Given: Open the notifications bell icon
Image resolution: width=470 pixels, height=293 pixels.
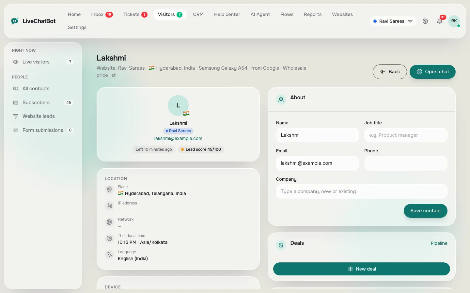Looking at the screenshot, I should (x=440, y=21).
